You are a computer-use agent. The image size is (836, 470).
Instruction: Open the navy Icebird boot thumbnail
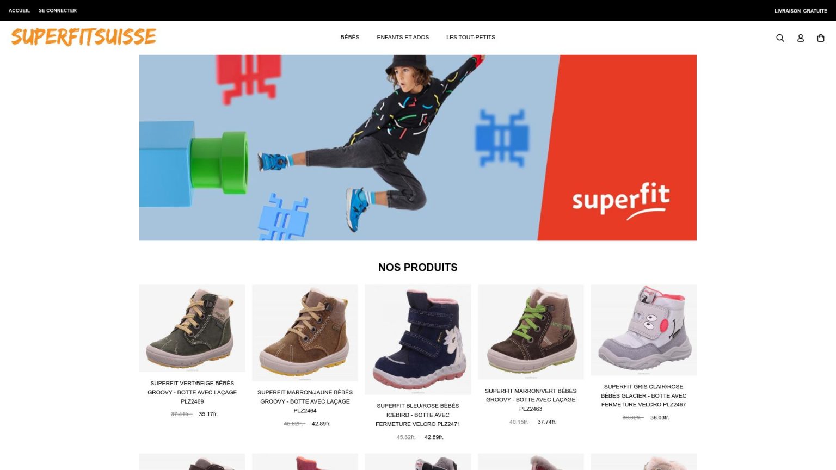[x=418, y=339]
